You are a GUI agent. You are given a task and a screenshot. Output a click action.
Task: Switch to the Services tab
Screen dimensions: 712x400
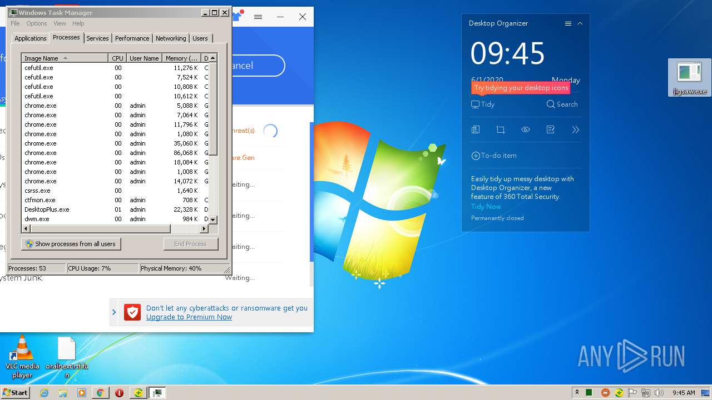pyautogui.click(x=97, y=38)
